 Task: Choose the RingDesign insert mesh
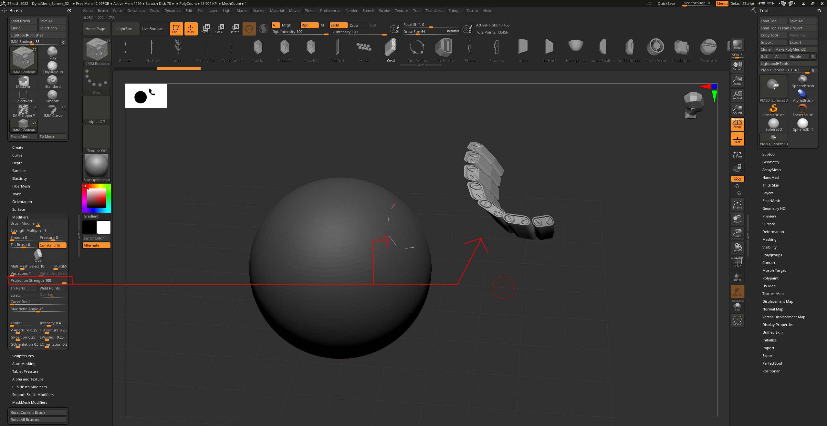tap(417, 51)
